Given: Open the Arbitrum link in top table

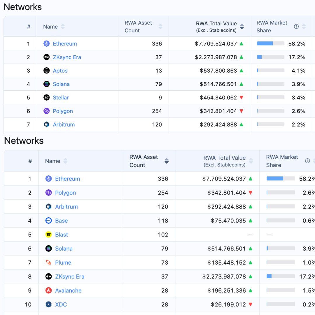Looking at the screenshot, I should click(x=64, y=125).
